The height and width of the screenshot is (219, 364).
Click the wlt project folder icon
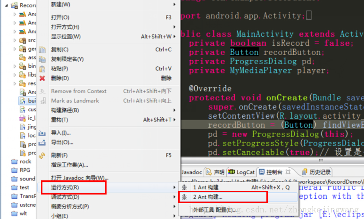15,213
